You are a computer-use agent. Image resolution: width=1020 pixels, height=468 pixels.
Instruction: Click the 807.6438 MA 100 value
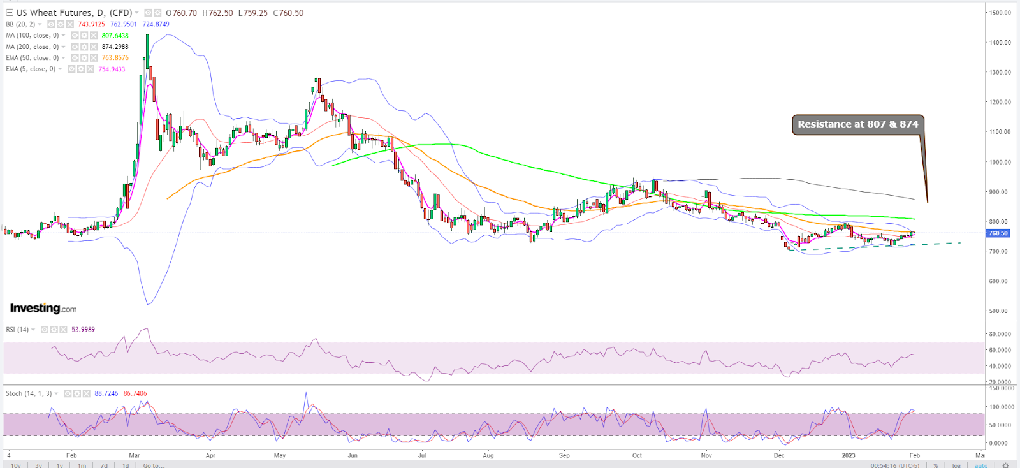115,36
